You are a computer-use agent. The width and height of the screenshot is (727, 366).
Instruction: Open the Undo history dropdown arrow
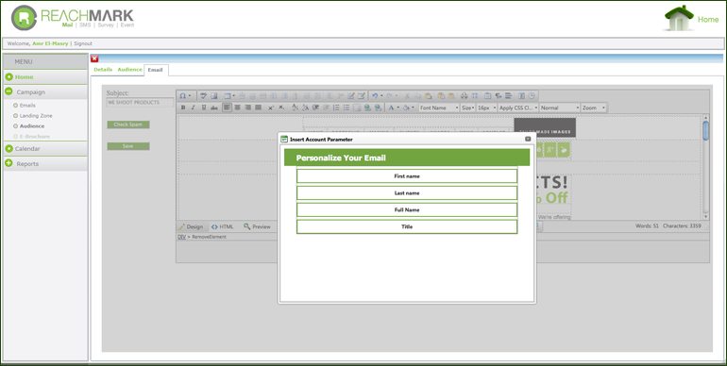pyautogui.click(x=381, y=96)
